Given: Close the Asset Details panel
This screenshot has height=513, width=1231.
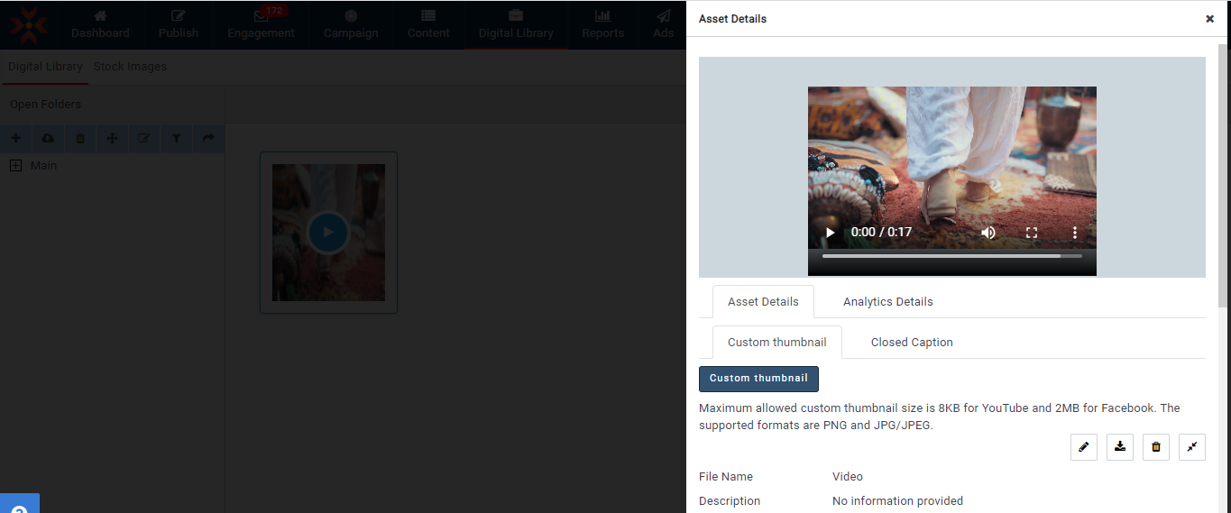Looking at the screenshot, I should tap(1209, 19).
